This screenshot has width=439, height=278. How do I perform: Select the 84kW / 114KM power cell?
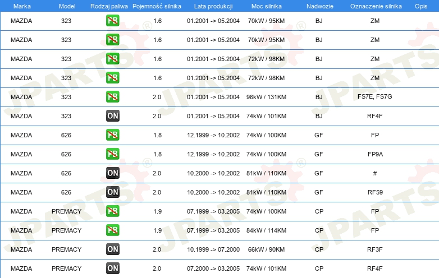pyautogui.click(x=266, y=230)
